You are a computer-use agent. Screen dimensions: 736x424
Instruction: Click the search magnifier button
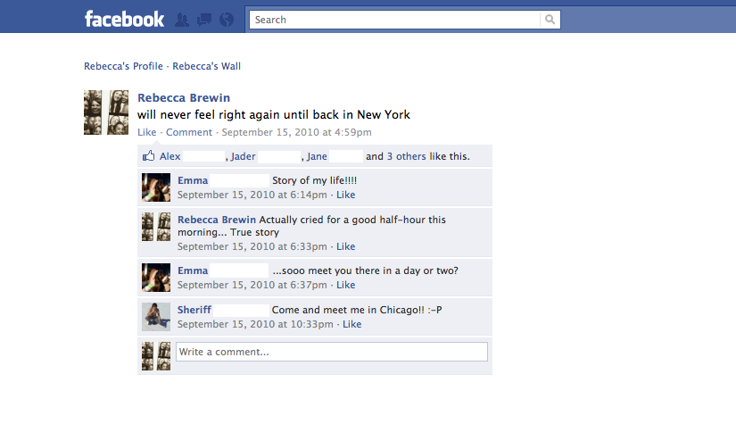pos(550,20)
